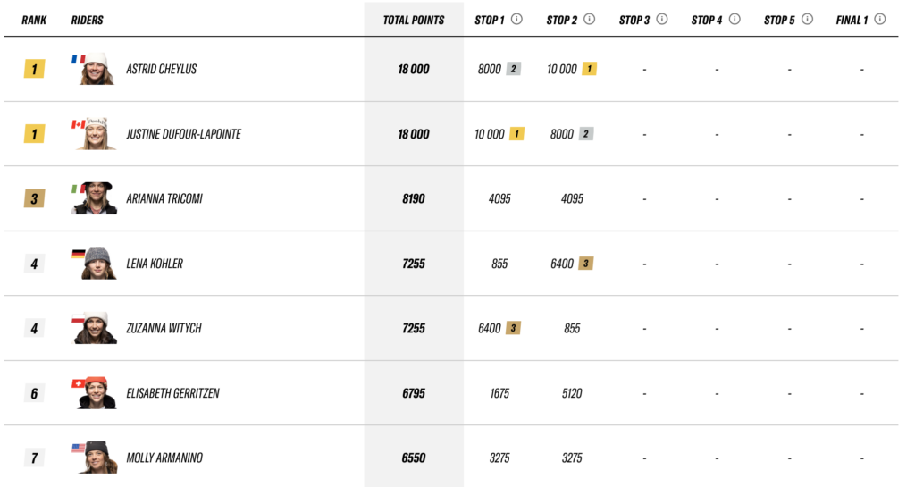Open the Stop 3 info icon
Image resolution: width=915 pixels, height=487 pixels.
point(662,20)
